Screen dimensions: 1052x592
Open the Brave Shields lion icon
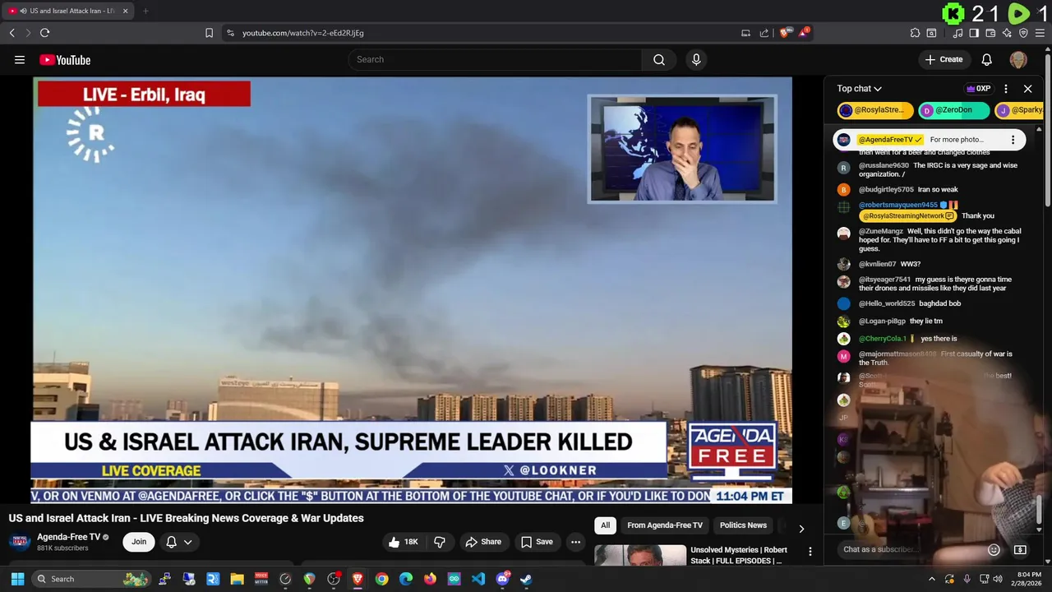click(x=787, y=33)
